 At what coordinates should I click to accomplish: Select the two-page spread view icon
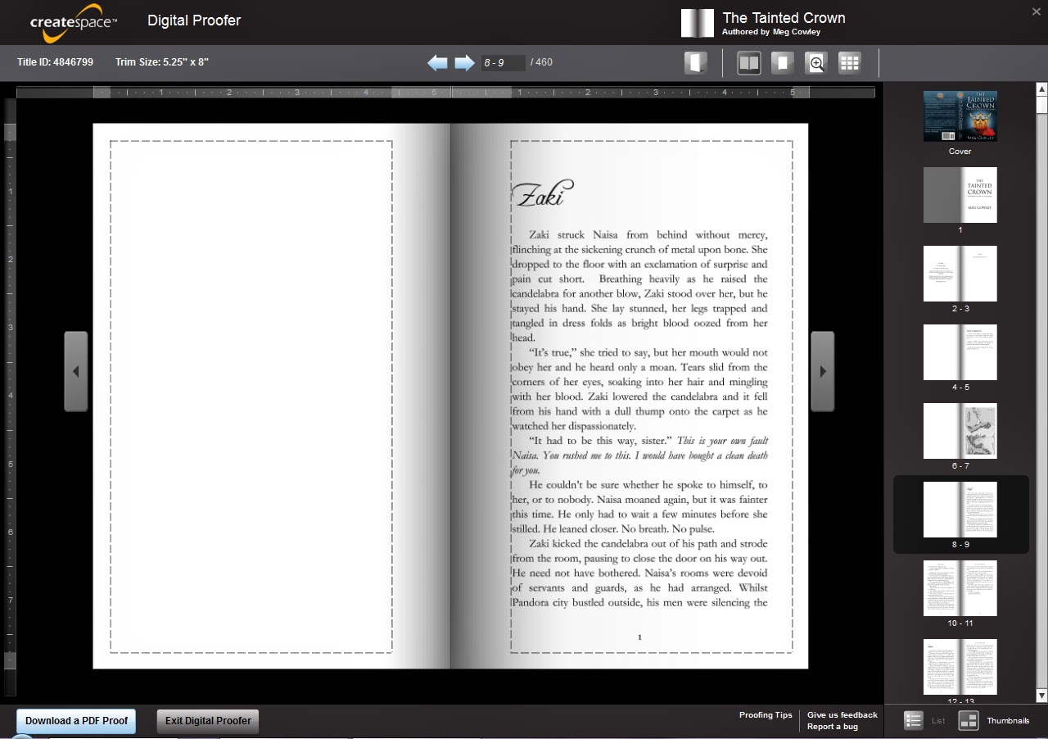point(749,63)
